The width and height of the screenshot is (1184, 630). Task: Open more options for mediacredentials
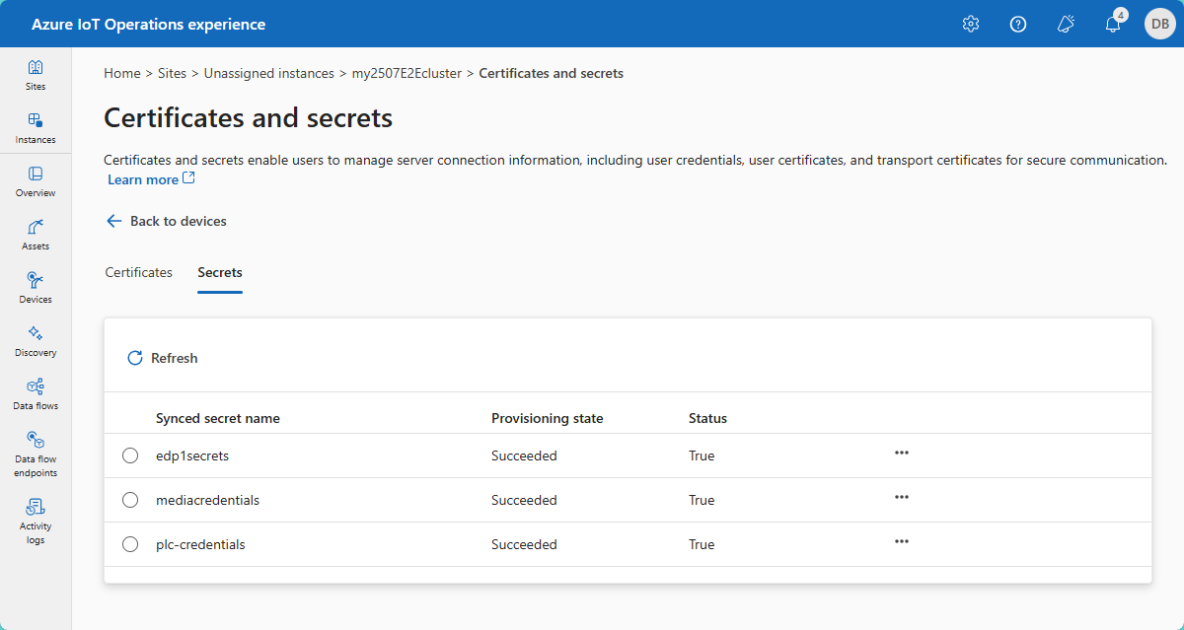coord(901,497)
